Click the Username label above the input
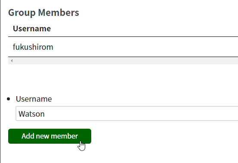 tap(34, 99)
